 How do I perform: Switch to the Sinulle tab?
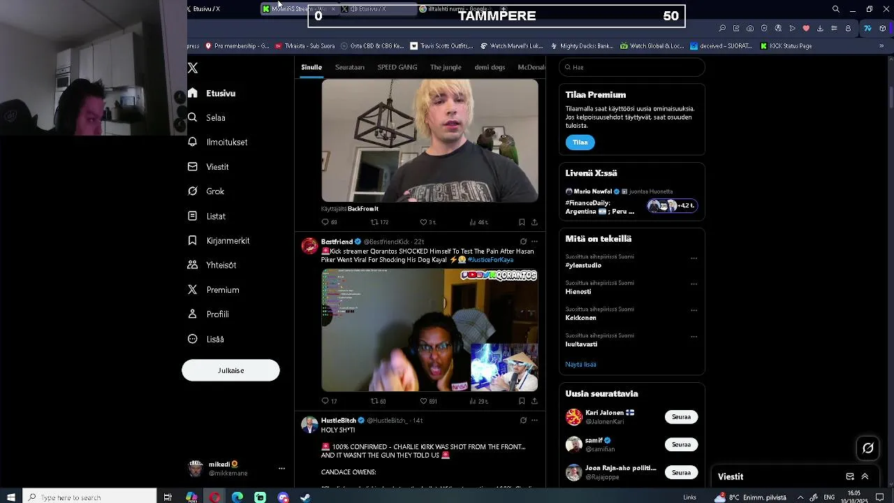tap(312, 67)
